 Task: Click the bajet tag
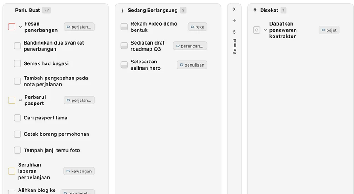329,30
